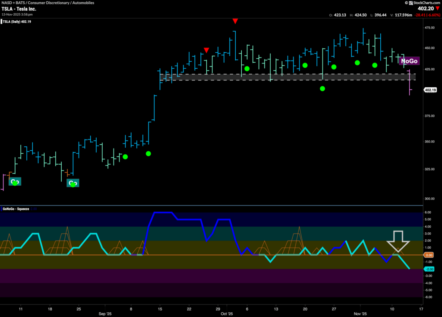Click the gray dashed support zone band

click(287, 77)
